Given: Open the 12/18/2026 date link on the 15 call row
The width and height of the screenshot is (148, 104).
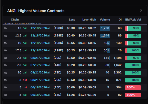Looking at the screenshot, I should tap(39, 28).
